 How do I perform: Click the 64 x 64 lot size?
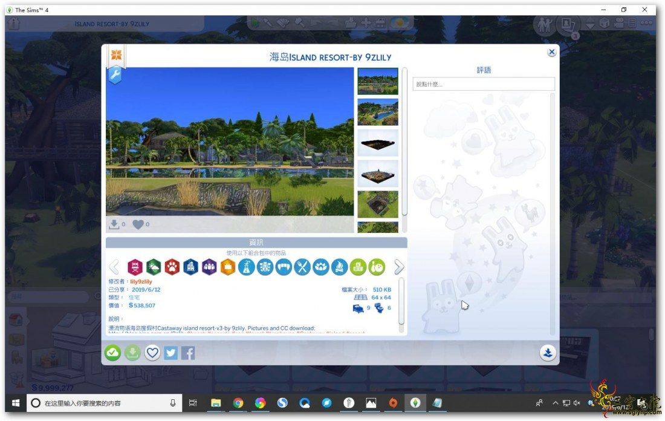tap(381, 297)
